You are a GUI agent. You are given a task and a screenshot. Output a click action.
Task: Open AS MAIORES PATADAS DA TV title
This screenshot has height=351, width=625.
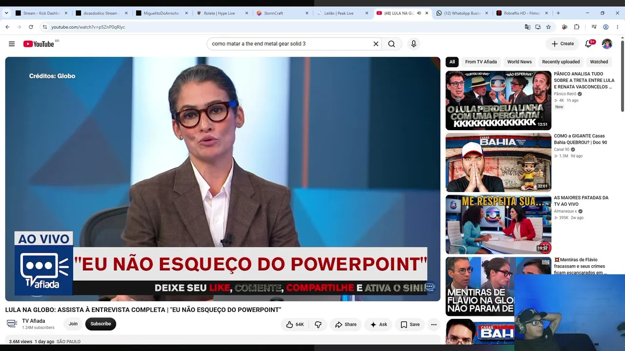(x=581, y=201)
